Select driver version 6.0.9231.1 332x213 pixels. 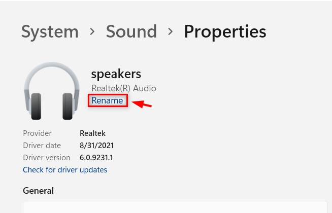point(96,158)
